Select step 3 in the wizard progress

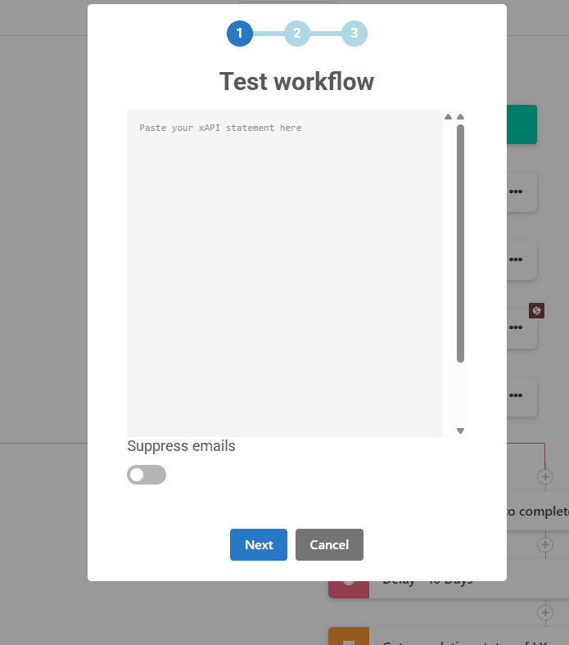pyautogui.click(x=354, y=34)
